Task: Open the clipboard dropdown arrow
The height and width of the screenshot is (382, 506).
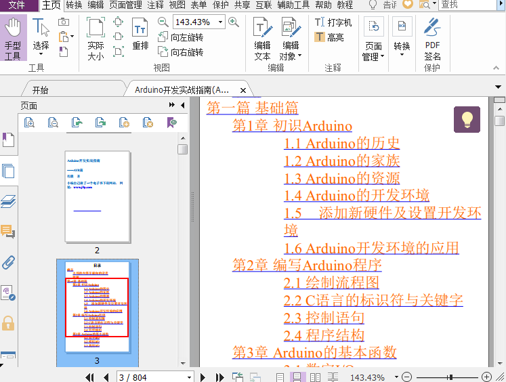Action: click(x=72, y=37)
